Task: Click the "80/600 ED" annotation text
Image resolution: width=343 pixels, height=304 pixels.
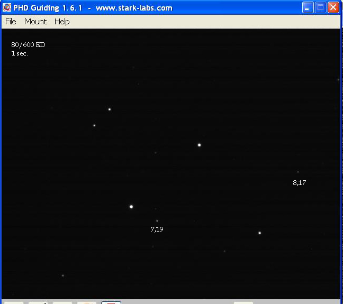Action: point(28,45)
